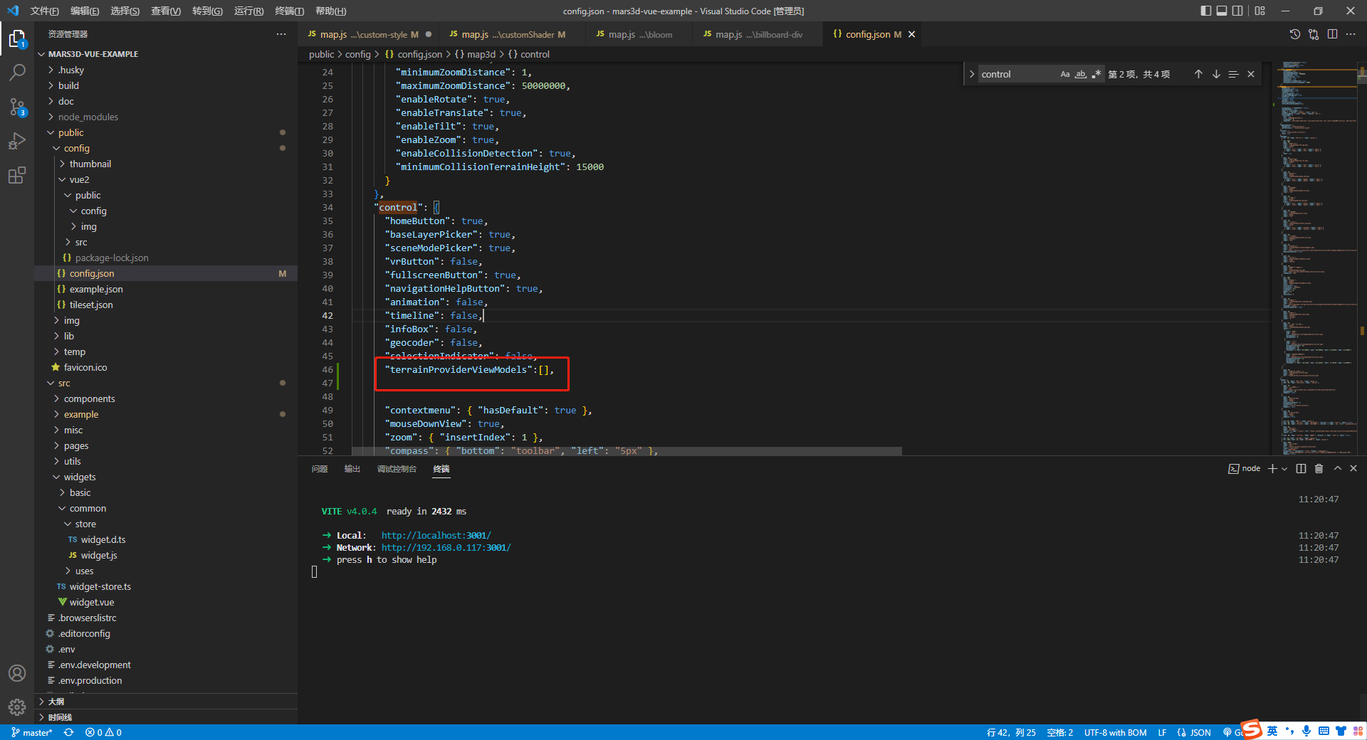
Task: Toggle Match Whole Word in find widget
Action: coord(1081,74)
